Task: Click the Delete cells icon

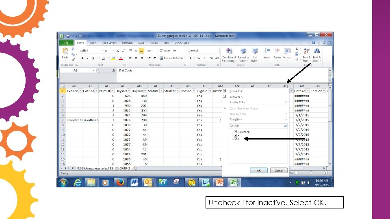Action: [x=277, y=51]
